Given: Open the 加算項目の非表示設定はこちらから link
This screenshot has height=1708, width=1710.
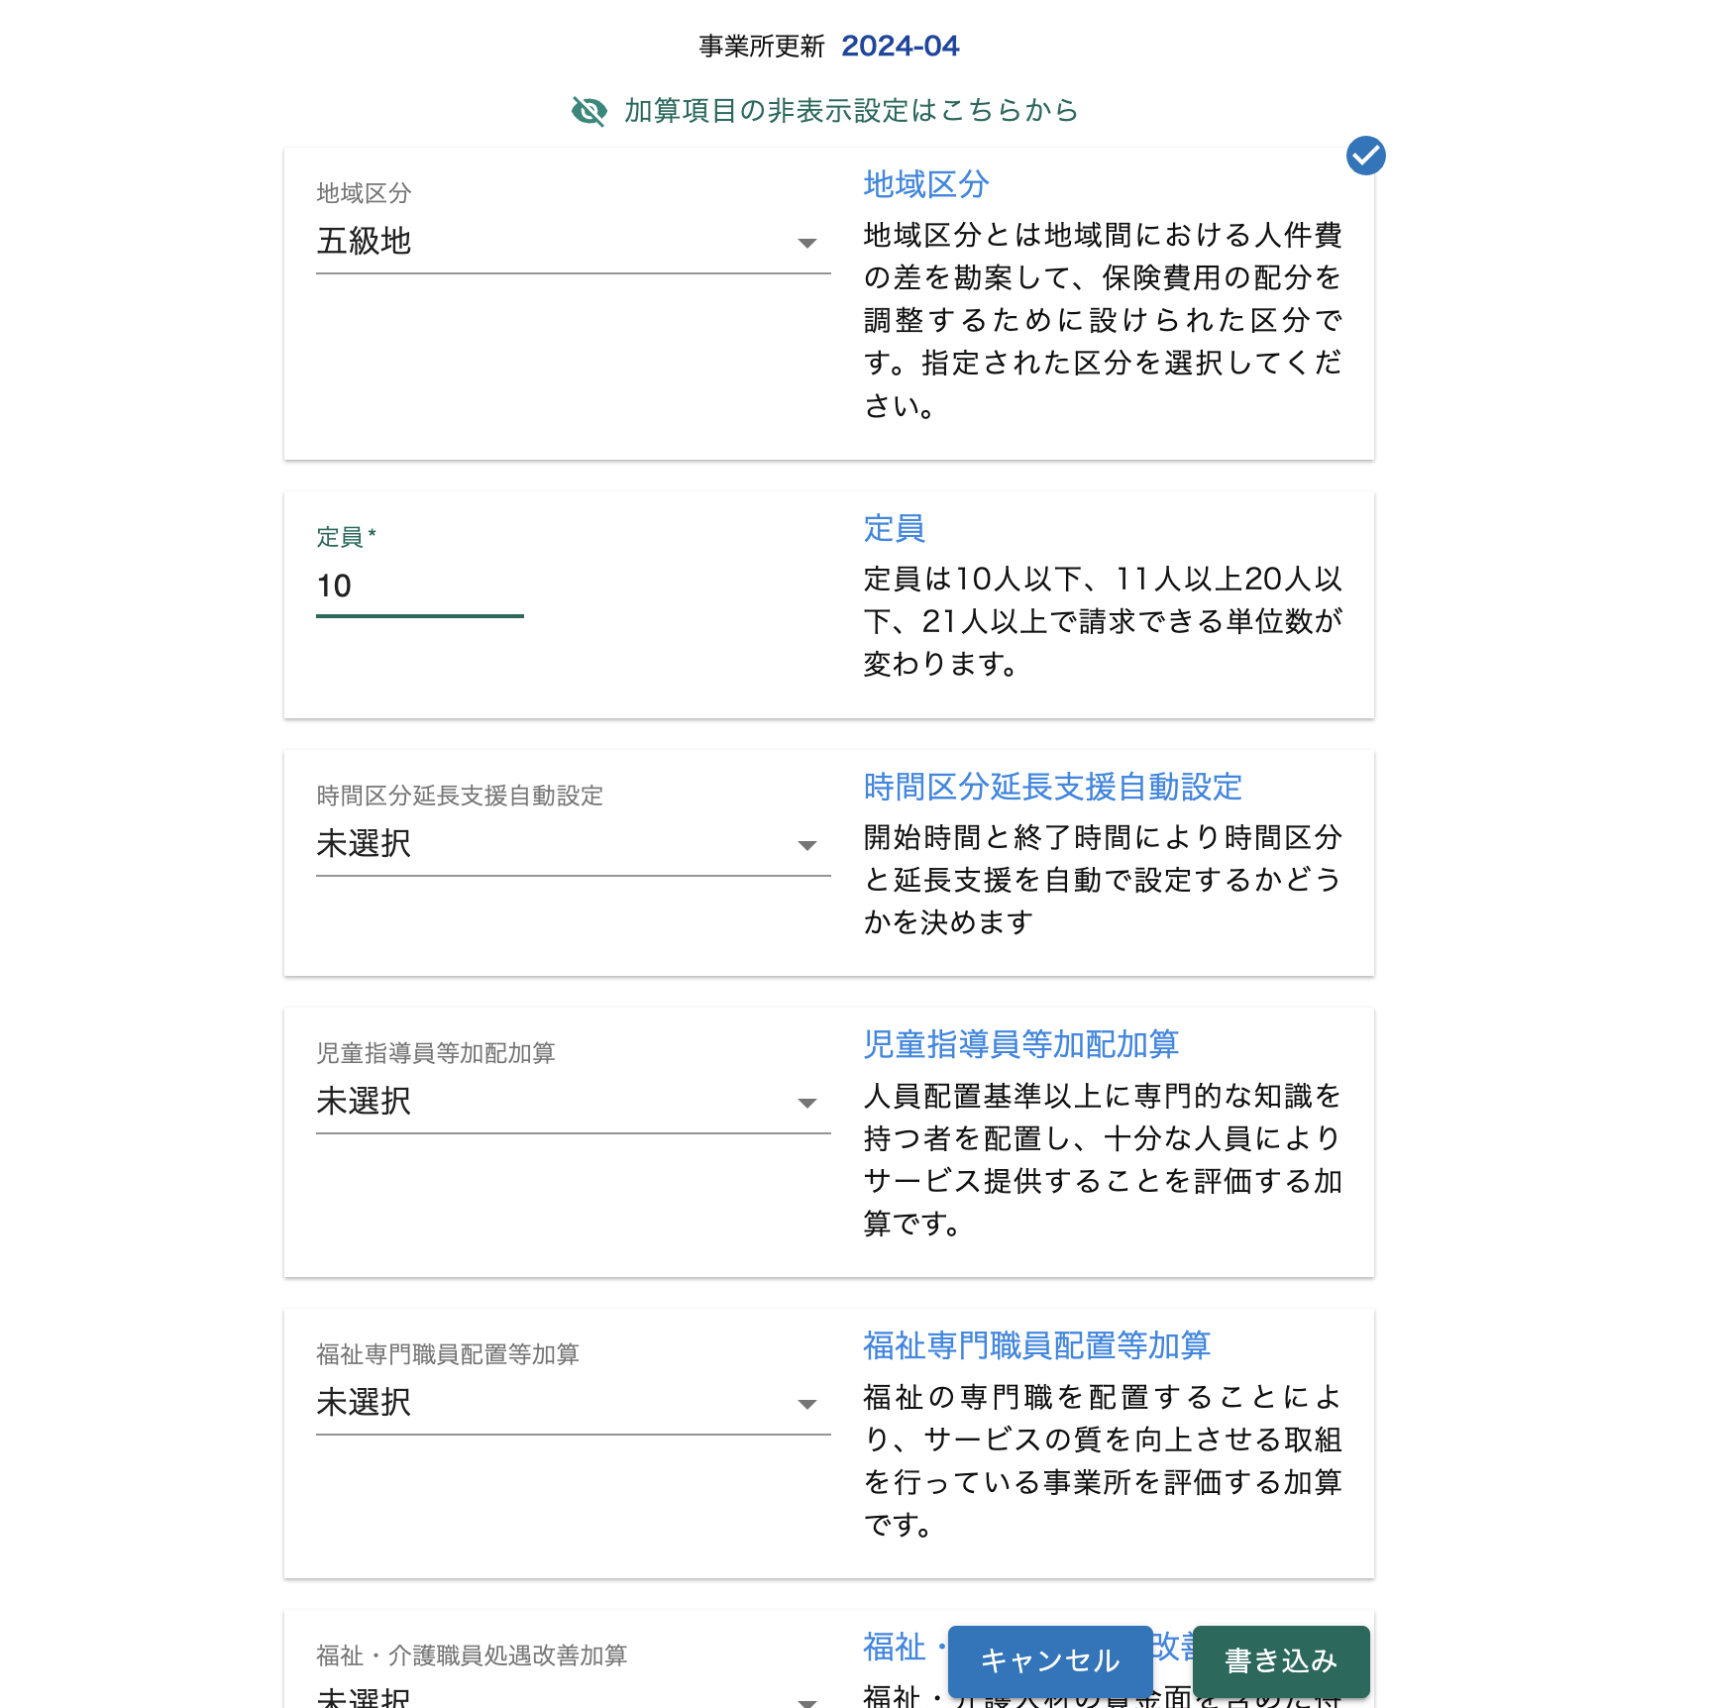Looking at the screenshot, I should click(x=850, y=111).
